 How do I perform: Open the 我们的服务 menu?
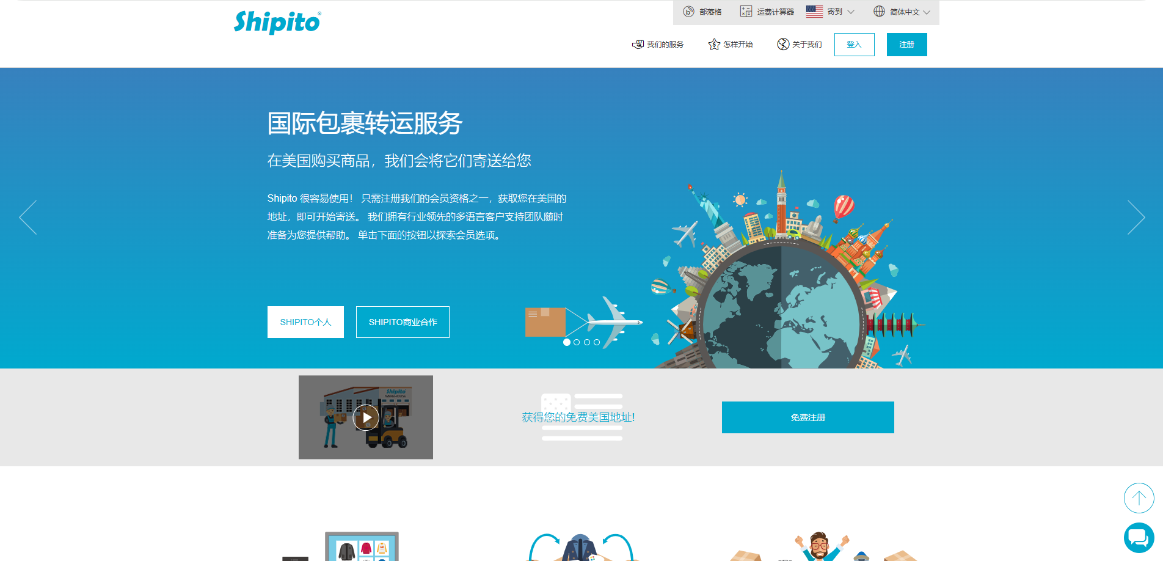point(658,45)
